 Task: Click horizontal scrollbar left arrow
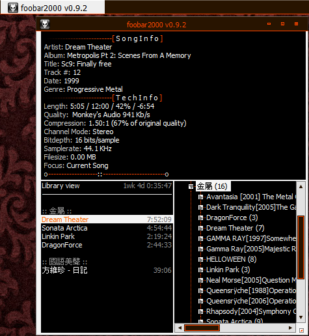(180, 328)
